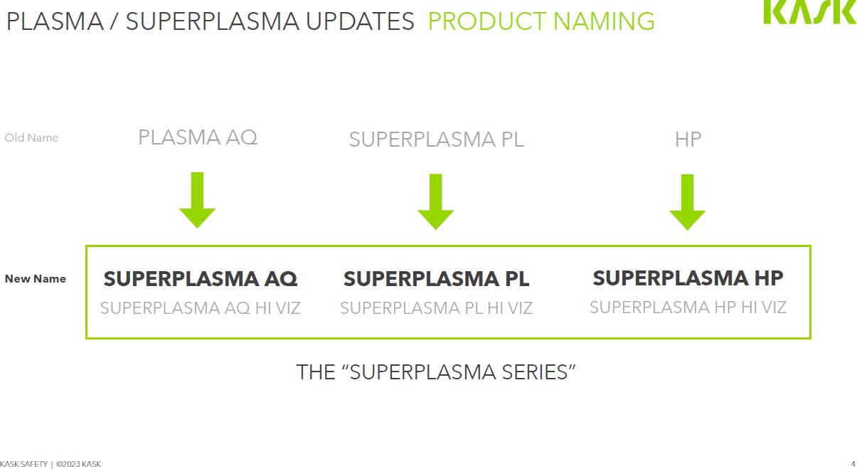Click THE "SUPERPLASMA SERIES" caption

pyautogui.click(x=435, y=372)
